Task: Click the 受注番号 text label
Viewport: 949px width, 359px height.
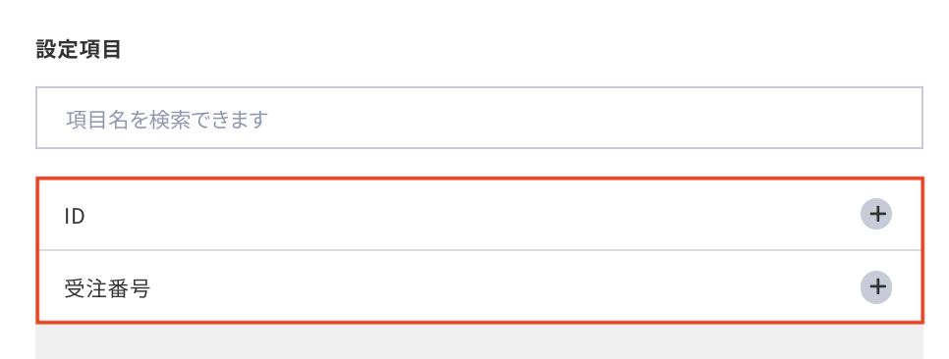Action: [107, 288]
